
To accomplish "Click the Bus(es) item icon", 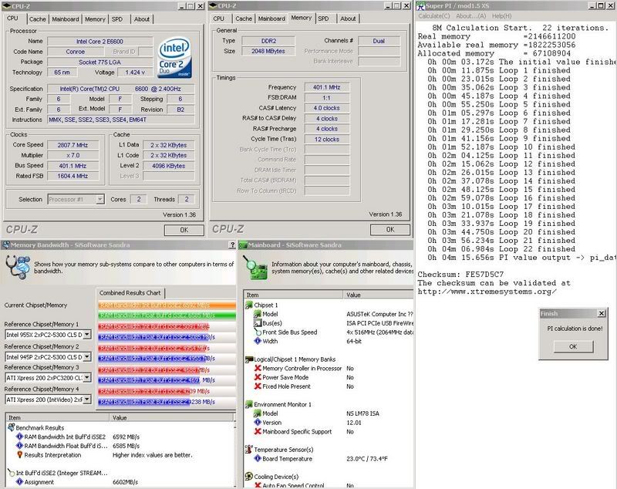I will click(x=258, y=323).
